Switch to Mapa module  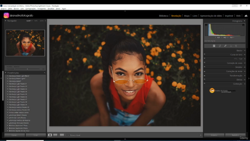click(187, 16)
